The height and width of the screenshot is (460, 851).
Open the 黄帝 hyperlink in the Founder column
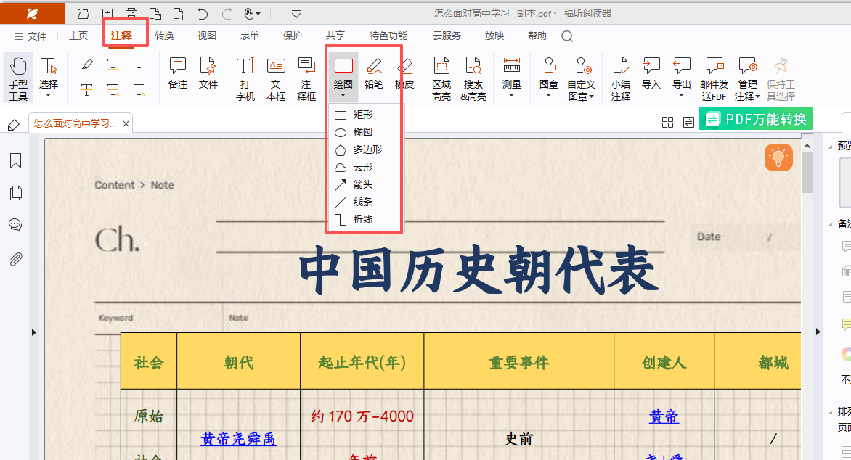click(x=664, y=416)
